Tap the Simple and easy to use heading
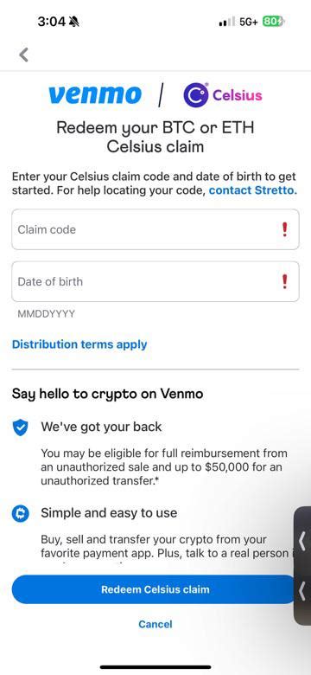 coord(109,512)
